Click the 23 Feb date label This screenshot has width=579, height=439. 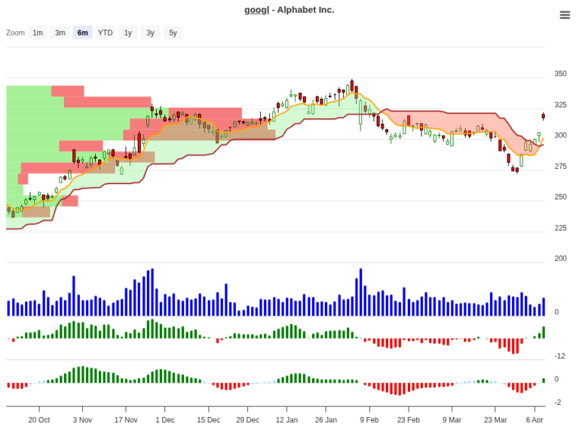click(x=409, y=420)
